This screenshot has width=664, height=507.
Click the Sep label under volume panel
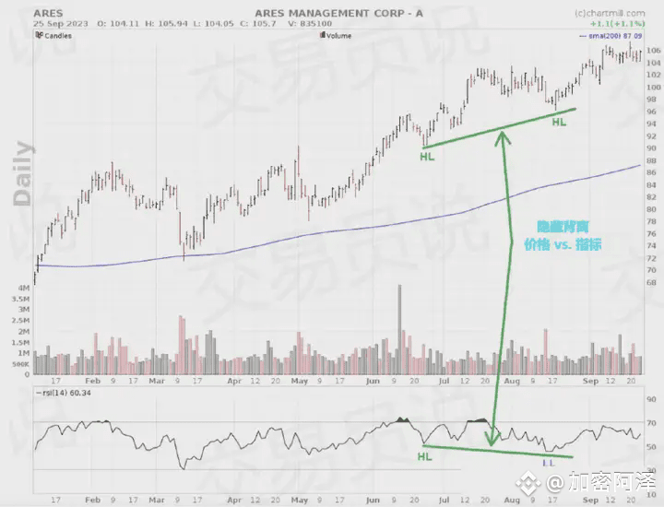[591, 381]
